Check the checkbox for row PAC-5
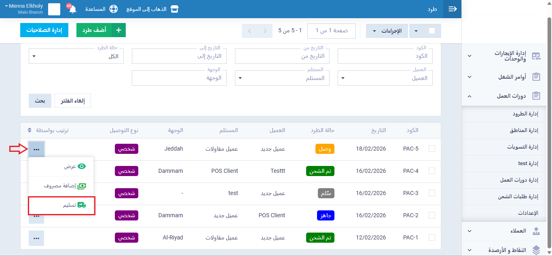This screenshot has height=256, width=552. (x=432, y=149)
